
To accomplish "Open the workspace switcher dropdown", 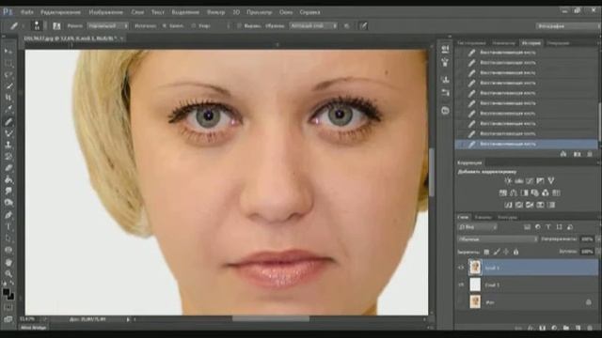I will pyautogui.click(x=567, y=26).
